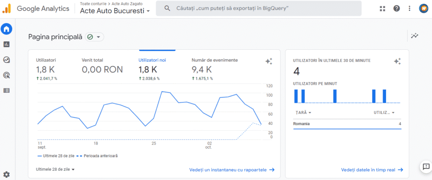Viewport: 432px width, 180px height.
Task: Click the Acte Auto Zagato breadcrumb
Action: click(x=127, y=4)
